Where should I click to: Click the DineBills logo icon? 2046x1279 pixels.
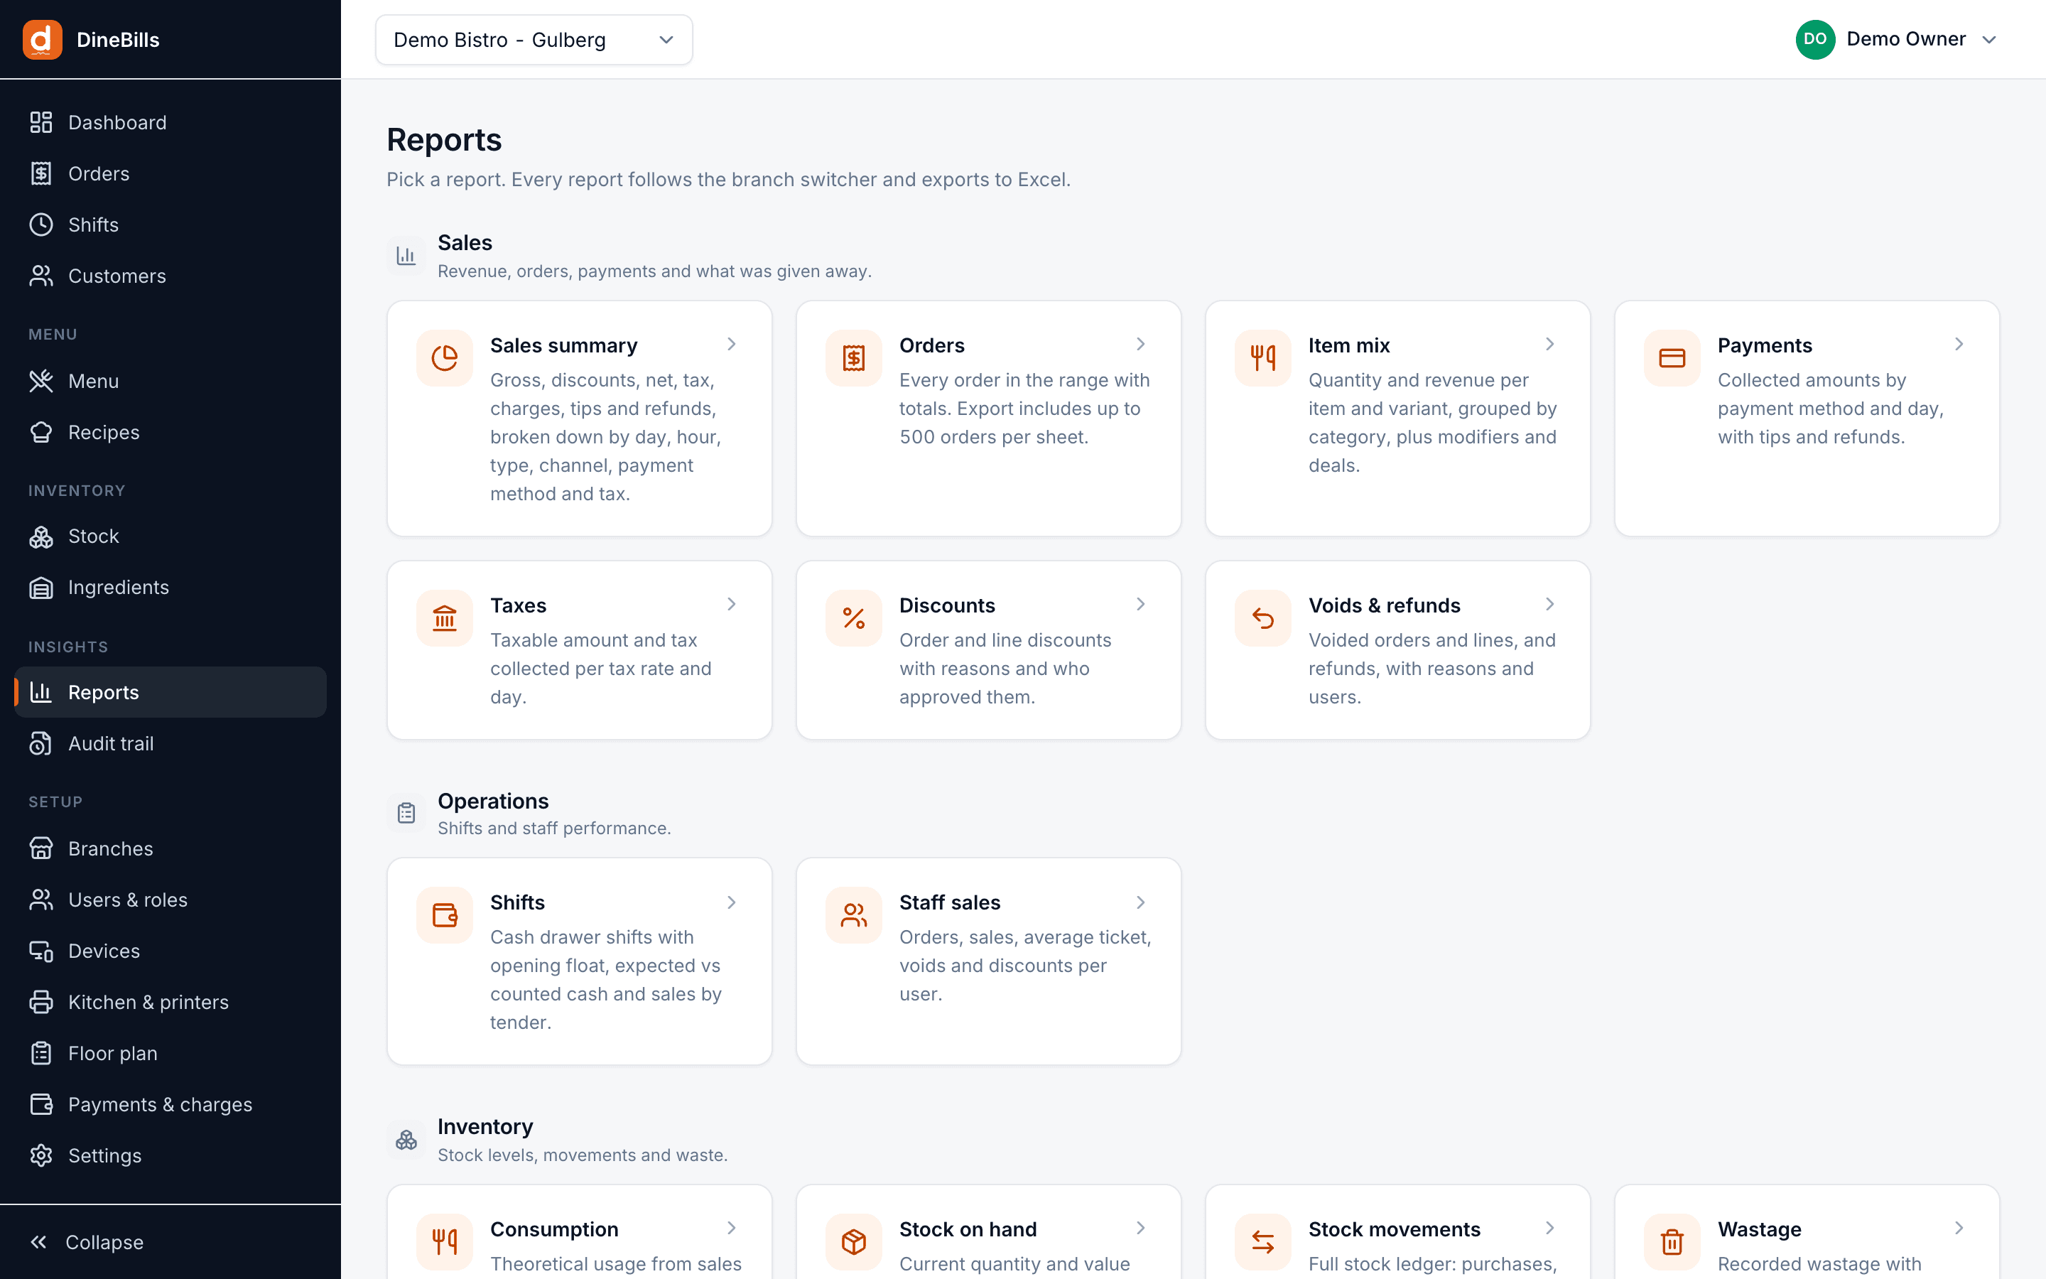point(43,40)
